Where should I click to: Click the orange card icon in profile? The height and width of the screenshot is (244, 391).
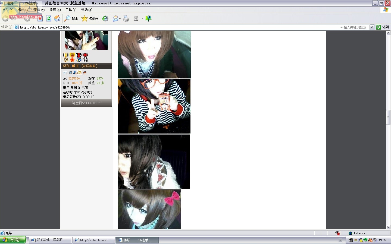(79, 72)
